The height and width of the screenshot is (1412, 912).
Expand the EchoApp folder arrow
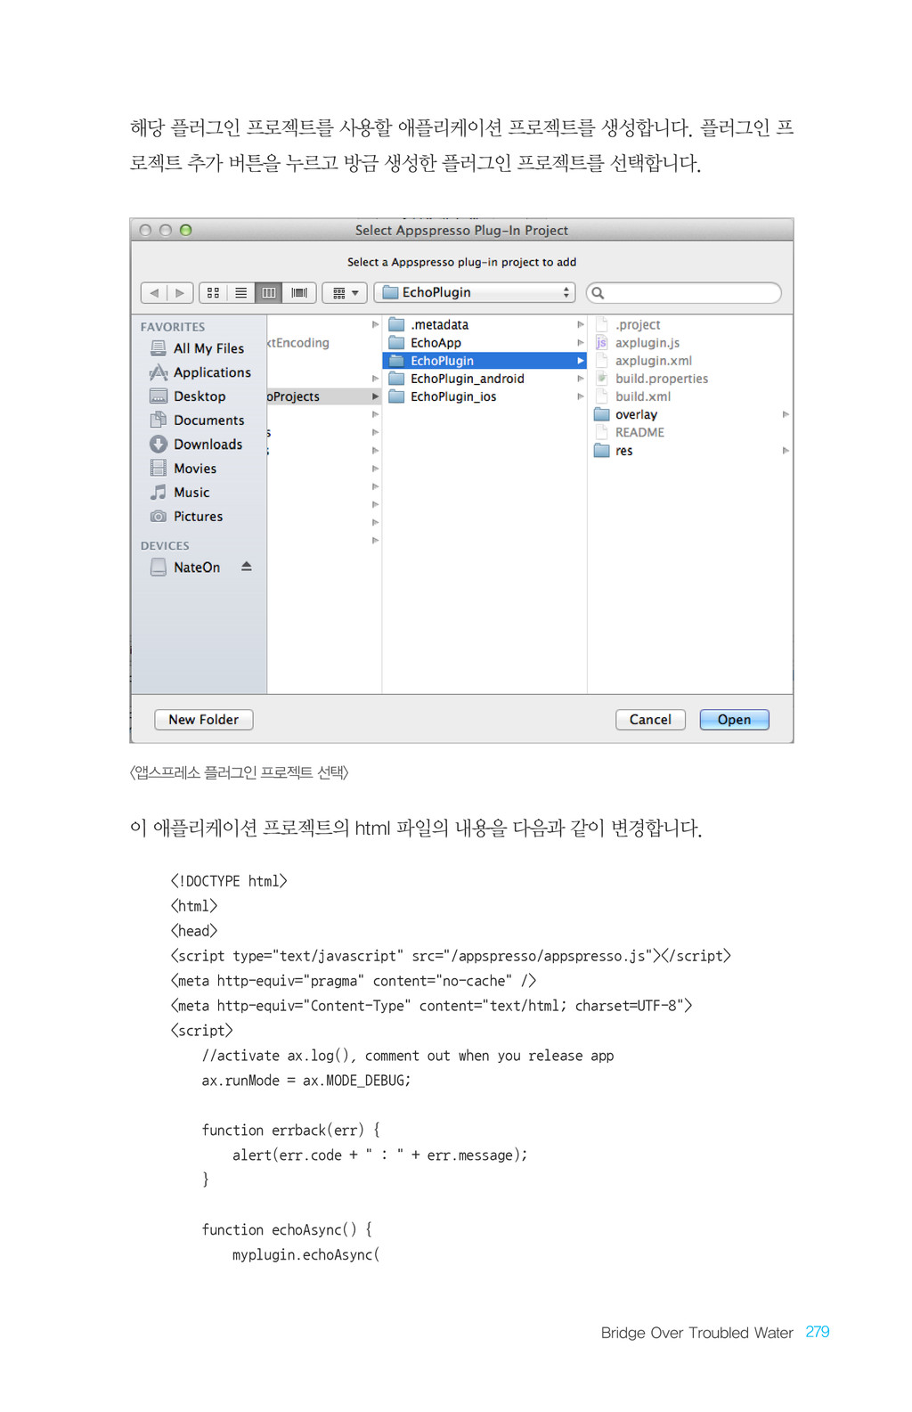581,342
